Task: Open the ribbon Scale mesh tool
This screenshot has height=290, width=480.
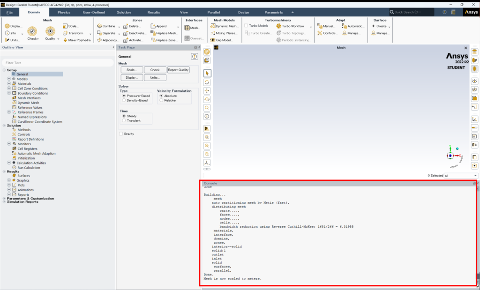Action: pyautogui.click(x=71, y=26)
